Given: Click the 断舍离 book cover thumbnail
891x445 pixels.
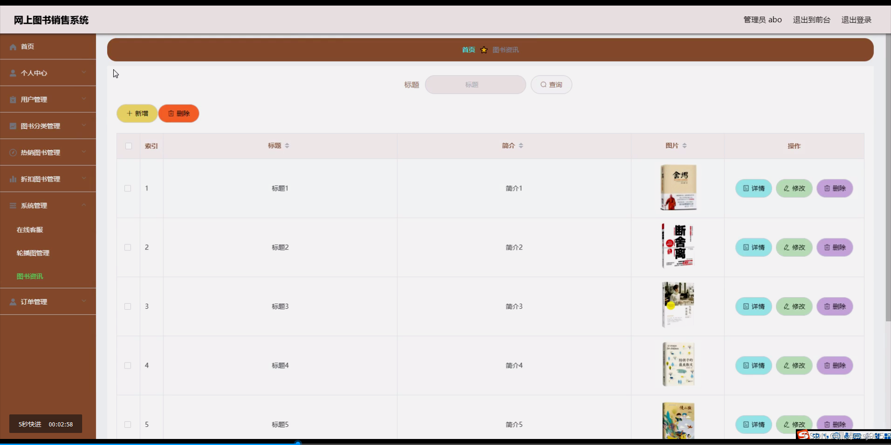Looking at the screenshot, I should coord(678,246).
